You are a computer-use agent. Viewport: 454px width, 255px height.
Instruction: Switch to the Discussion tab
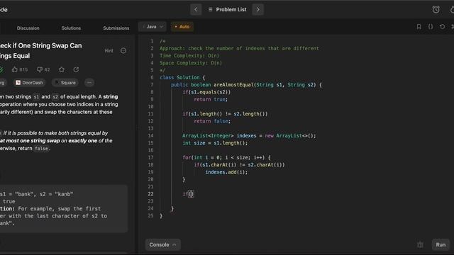[x=28, y=28]
